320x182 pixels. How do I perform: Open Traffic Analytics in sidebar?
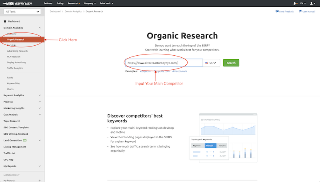point(15,68)
